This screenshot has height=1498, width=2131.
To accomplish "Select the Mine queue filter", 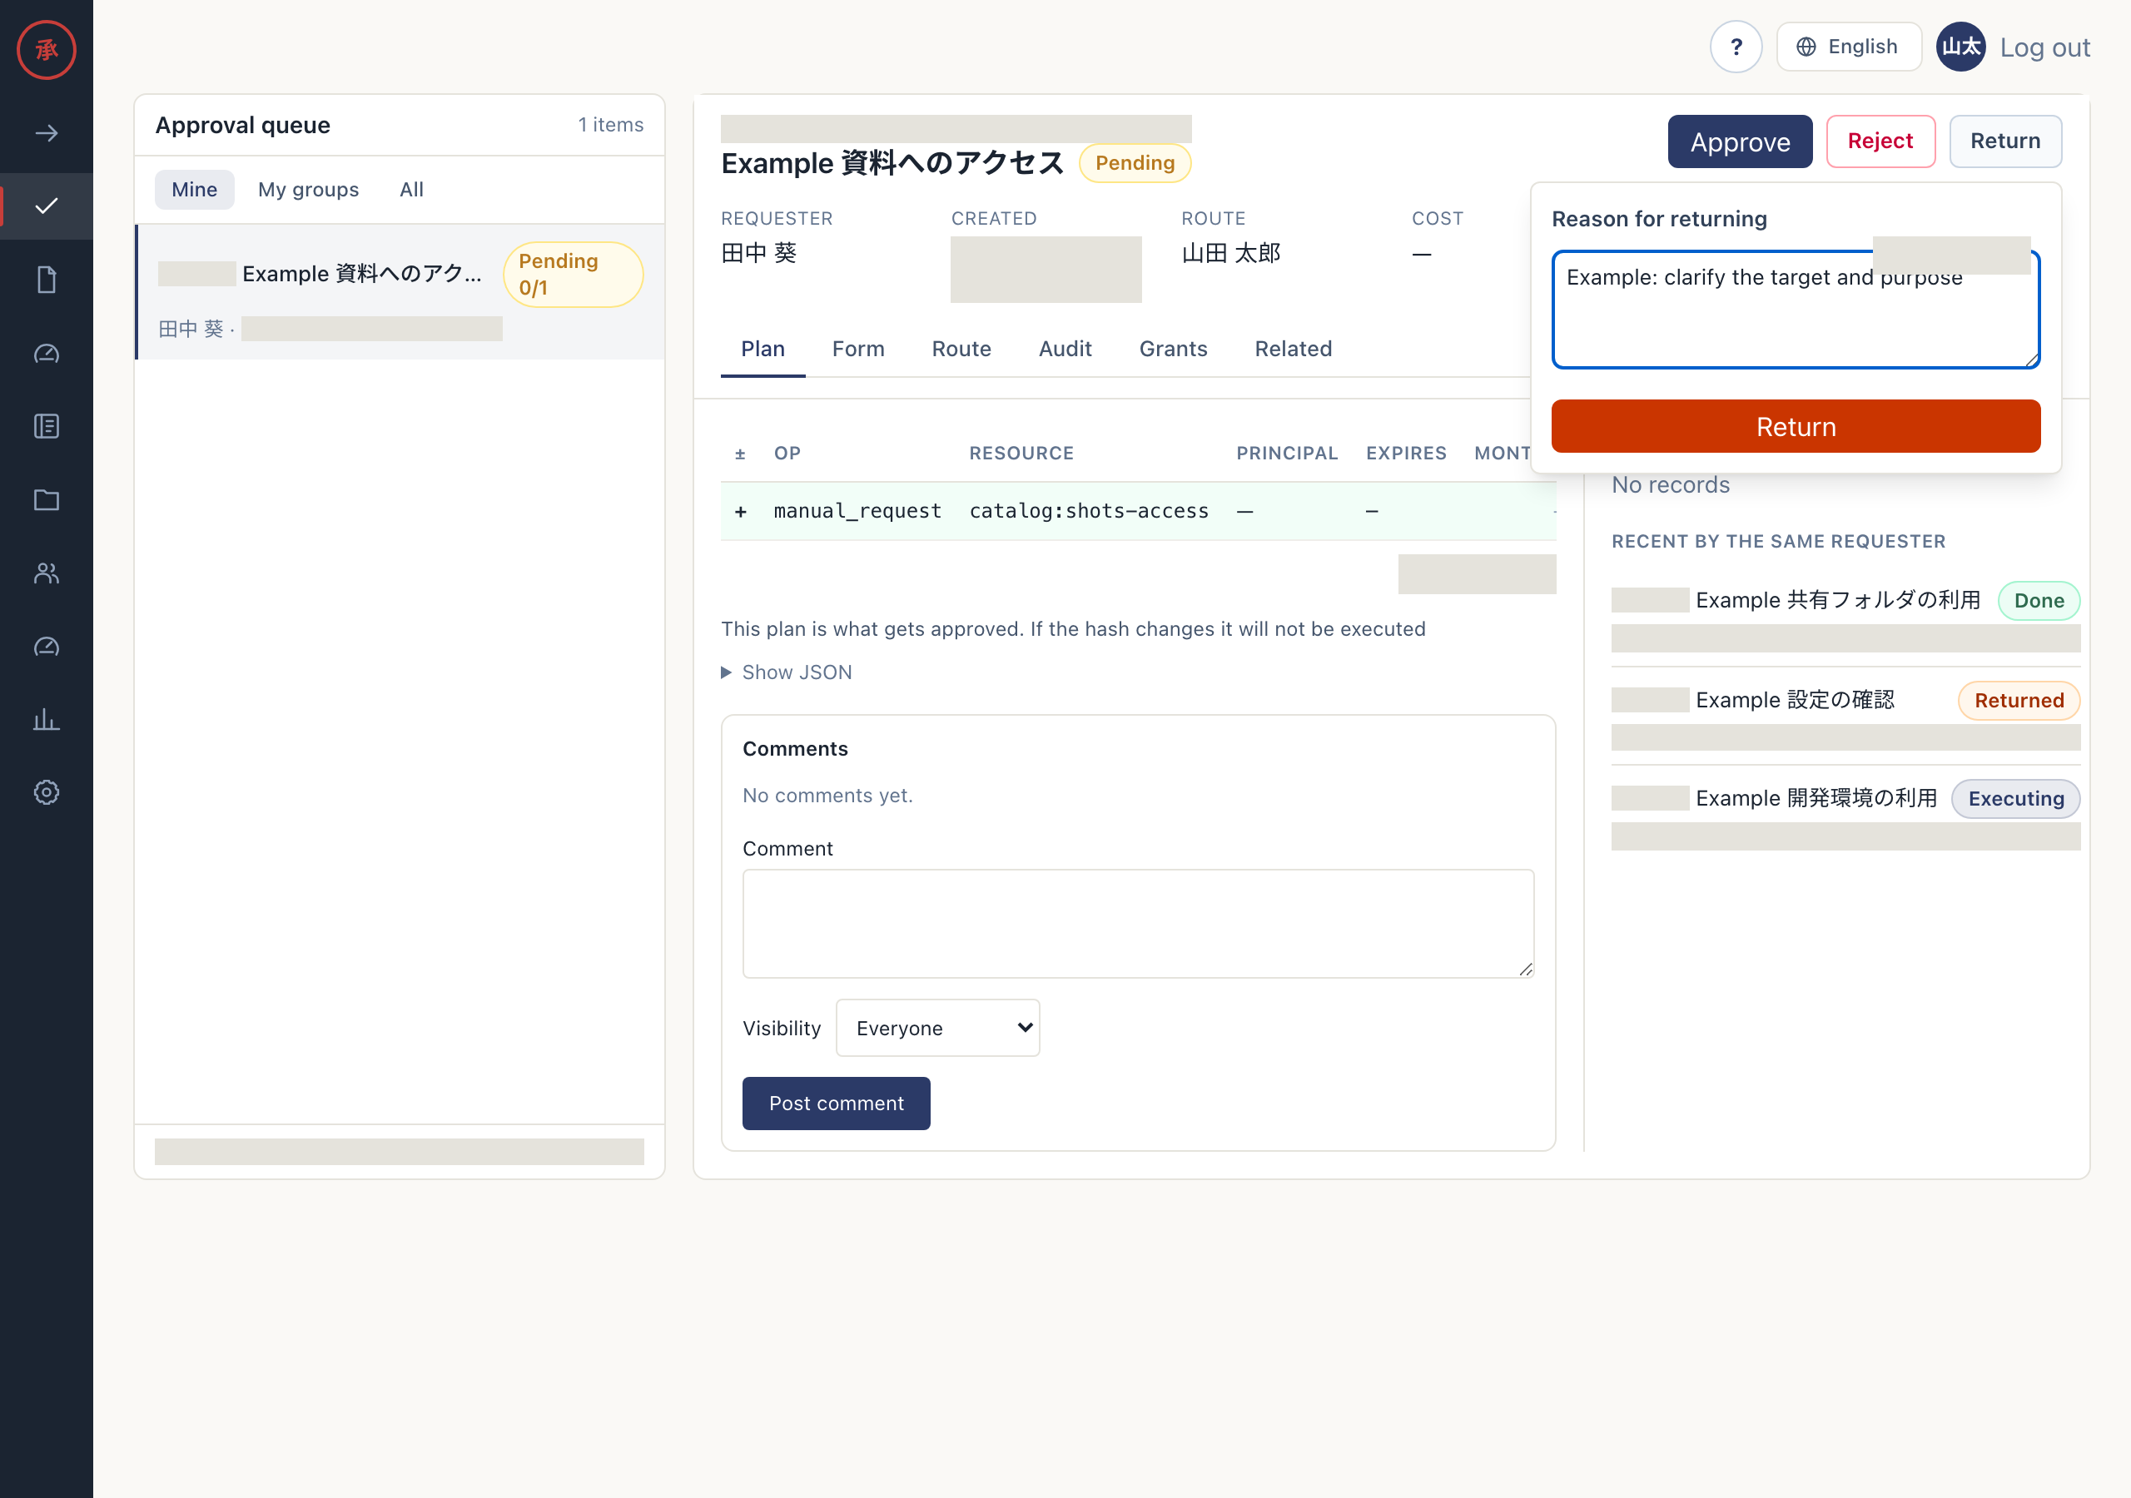I will click(x=194, y=190).
